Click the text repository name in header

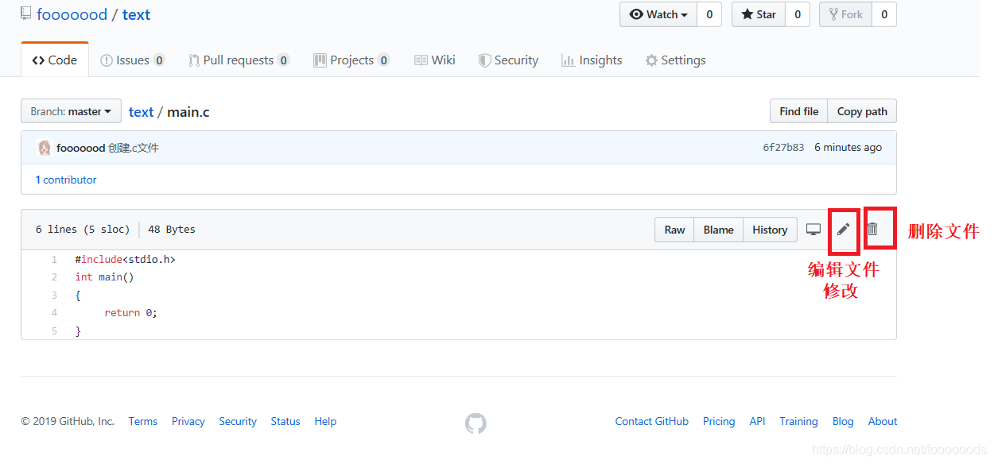136,14
